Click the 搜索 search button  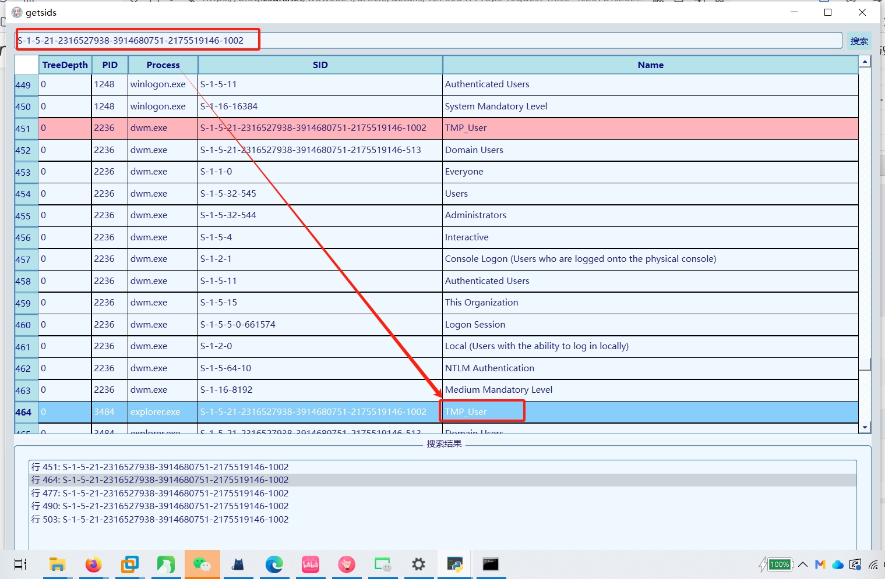tap(859, 41)
